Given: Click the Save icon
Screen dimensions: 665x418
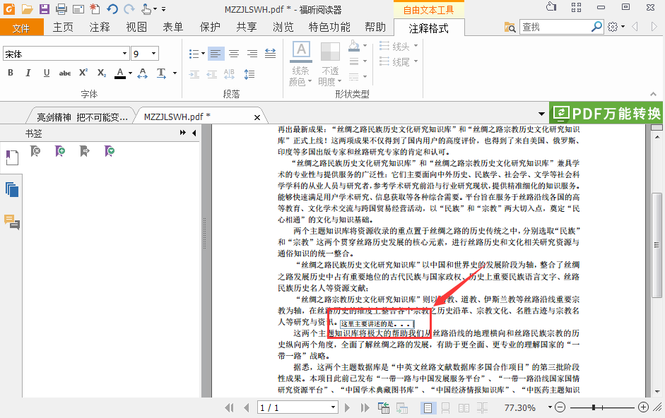Looking at the screenshot, I should coord(44,8).
